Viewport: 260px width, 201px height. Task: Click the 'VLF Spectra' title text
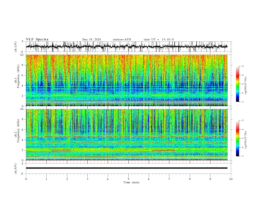[37, 39]
